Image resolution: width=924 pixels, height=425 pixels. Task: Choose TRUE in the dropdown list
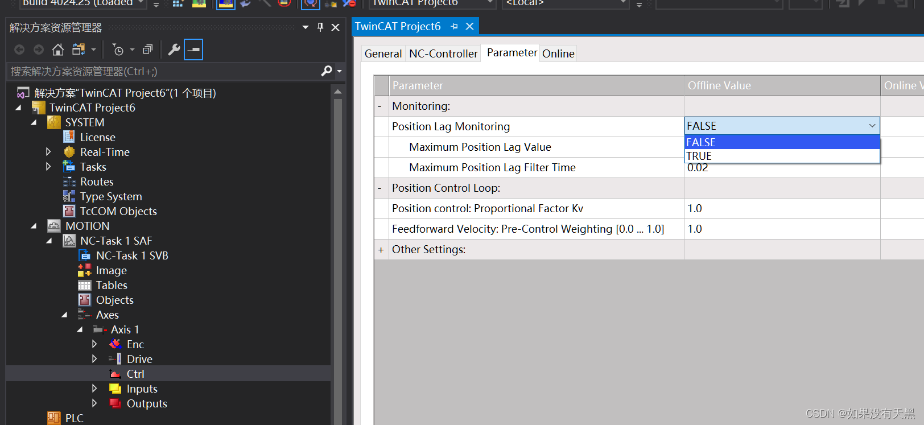coord(782,156)
